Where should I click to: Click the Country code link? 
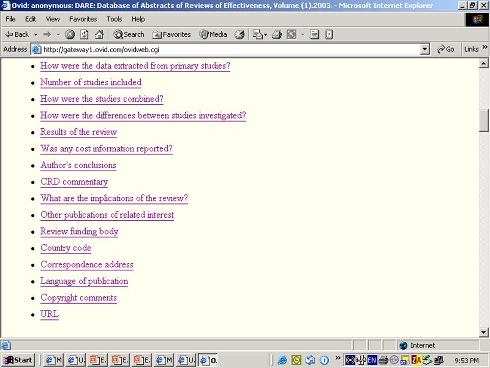pos(66,248)
